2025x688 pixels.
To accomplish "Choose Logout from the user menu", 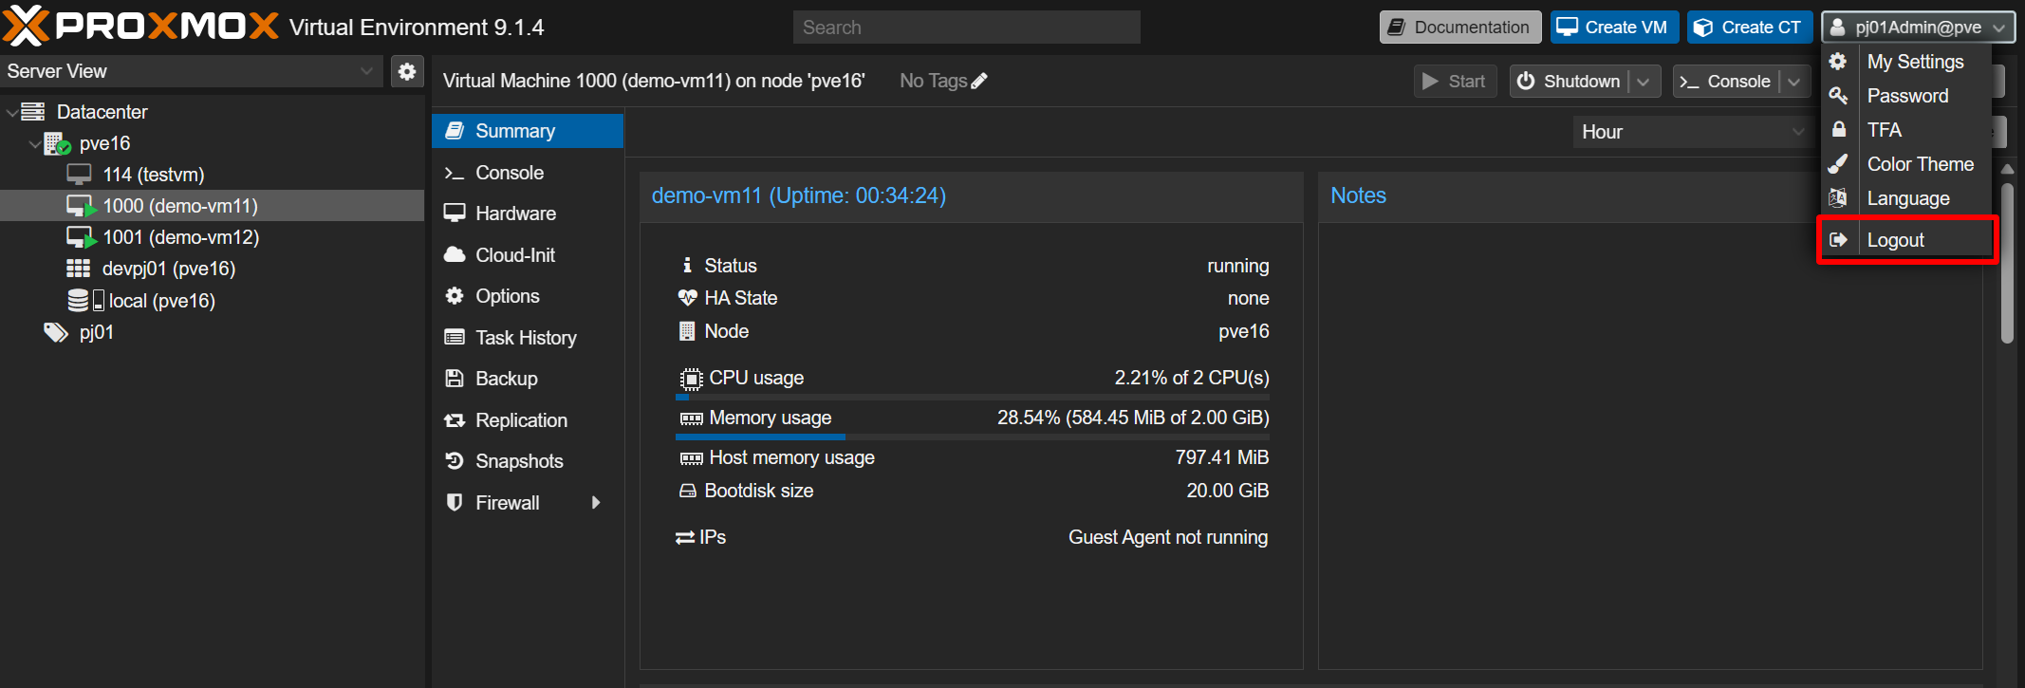I will click(x=1895, y=240).
